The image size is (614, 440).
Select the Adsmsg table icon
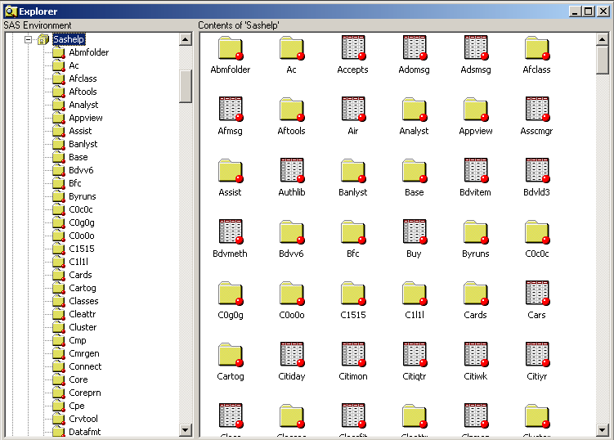coord(476,47)
